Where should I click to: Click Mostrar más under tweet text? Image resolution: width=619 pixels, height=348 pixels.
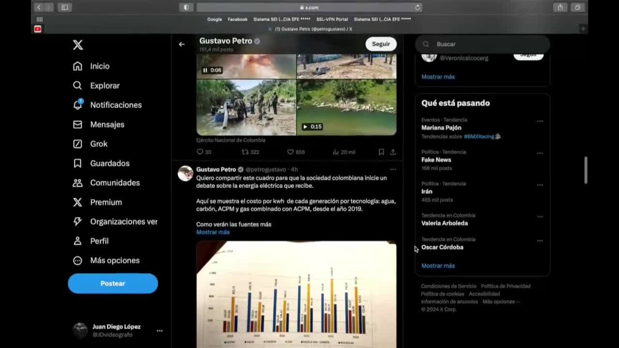click(213, 232)
